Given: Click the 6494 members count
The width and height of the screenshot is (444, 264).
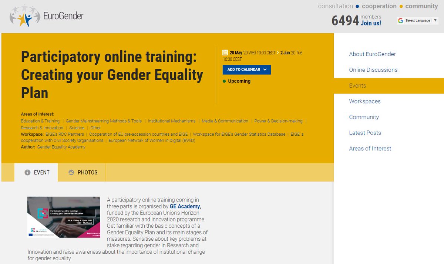Looking at the screenshot, I should tap(345, 21).
